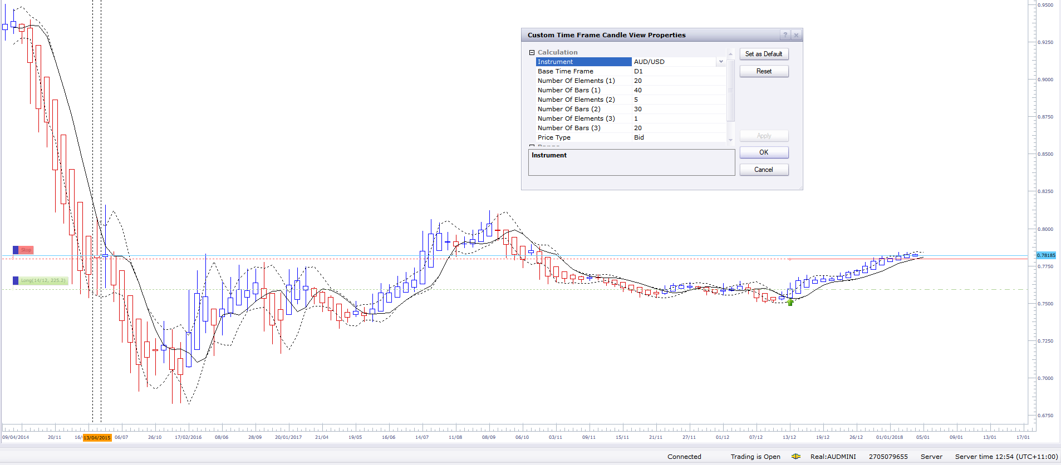The height and width of the screenshot is (465, 1061).
Task: Collapse the Calculation section
Action: [532, 52]
